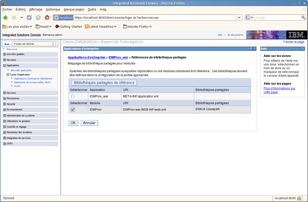Click the Reload page icon
Screen dimensions: 308x202
pyautogui.click(x=29, y=17)
